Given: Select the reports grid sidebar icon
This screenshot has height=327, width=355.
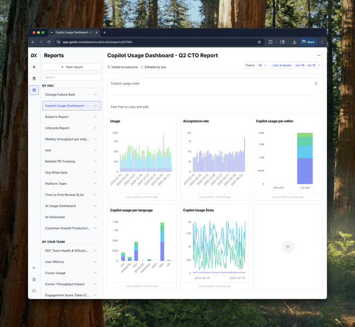Looking at the screenshot, I should pyautogui.click(x=34, y=90).
